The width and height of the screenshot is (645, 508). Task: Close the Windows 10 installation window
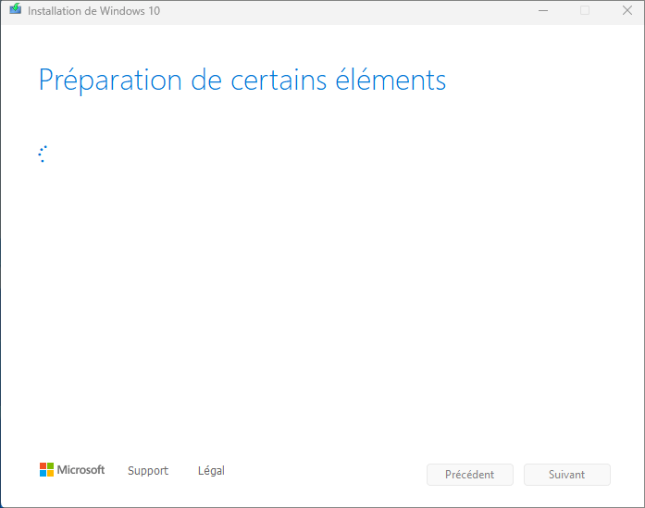626,11
